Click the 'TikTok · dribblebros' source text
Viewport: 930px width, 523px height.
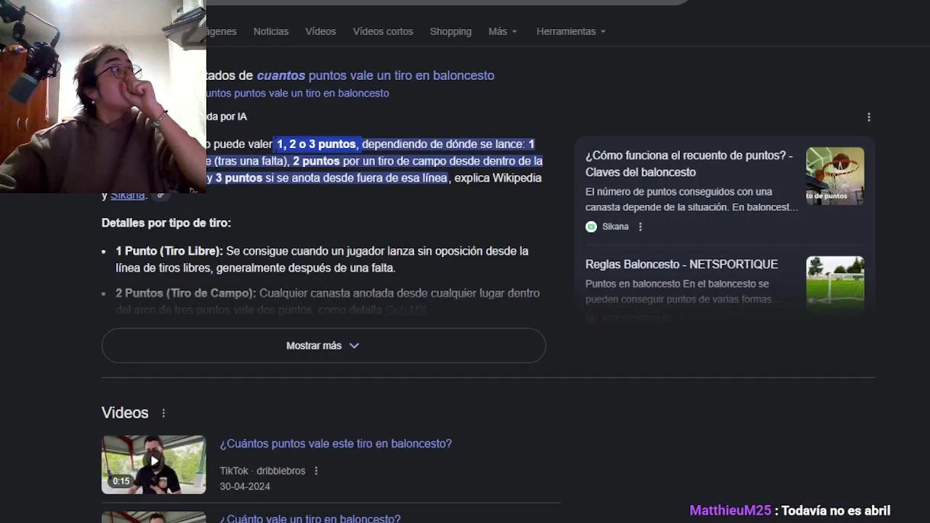[262, 471]
